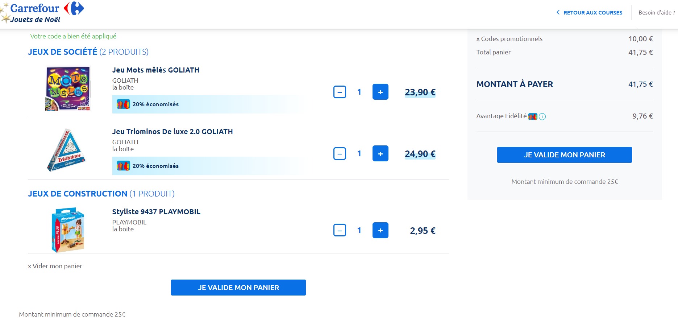
Task: Open the Styliste 9437 PLAYMOBIL product page
Action: (x=156, y=211)
